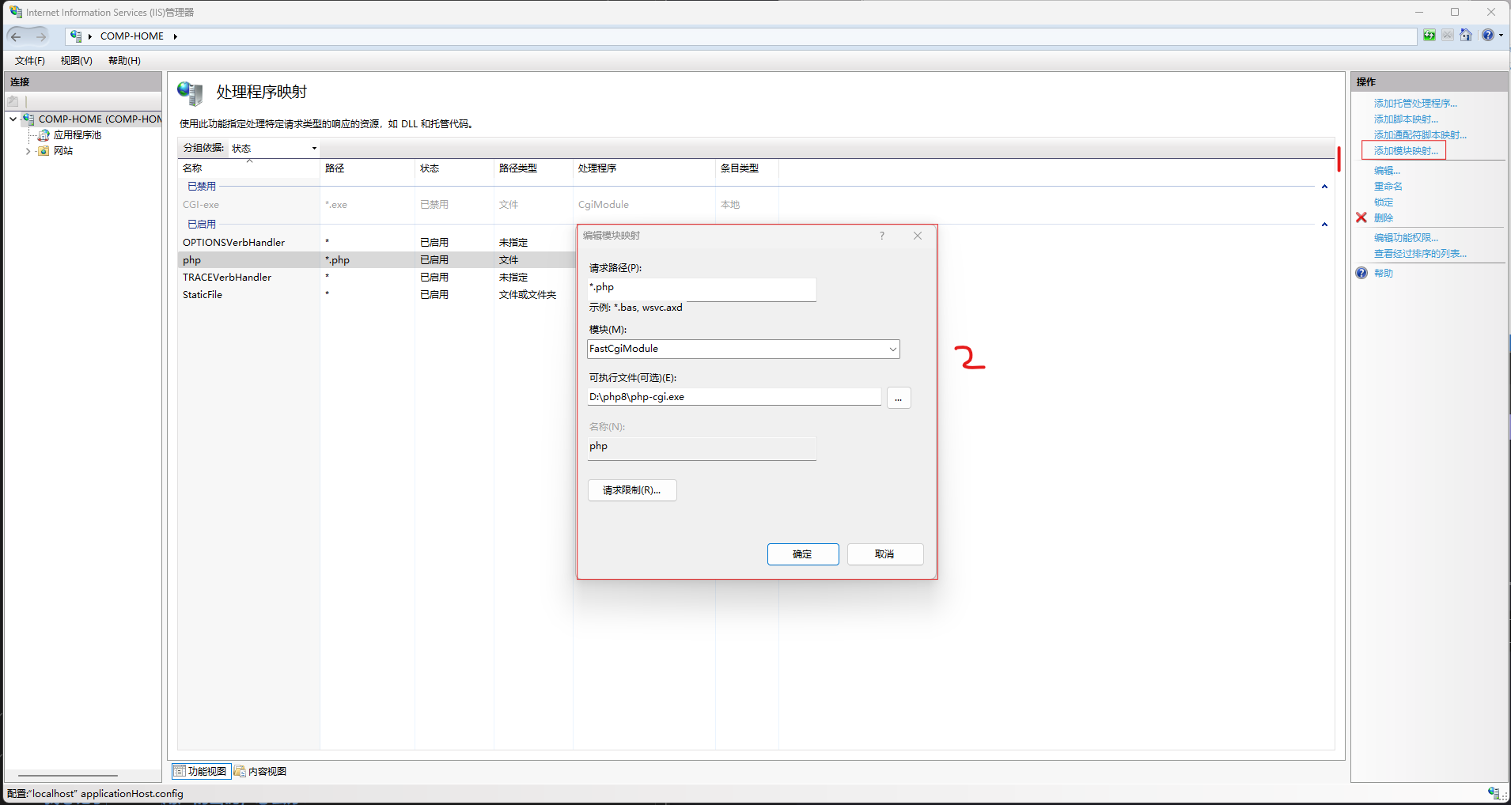Open the 视图(V) menu
The image size is (1511, 805).
tap(76, 61)
